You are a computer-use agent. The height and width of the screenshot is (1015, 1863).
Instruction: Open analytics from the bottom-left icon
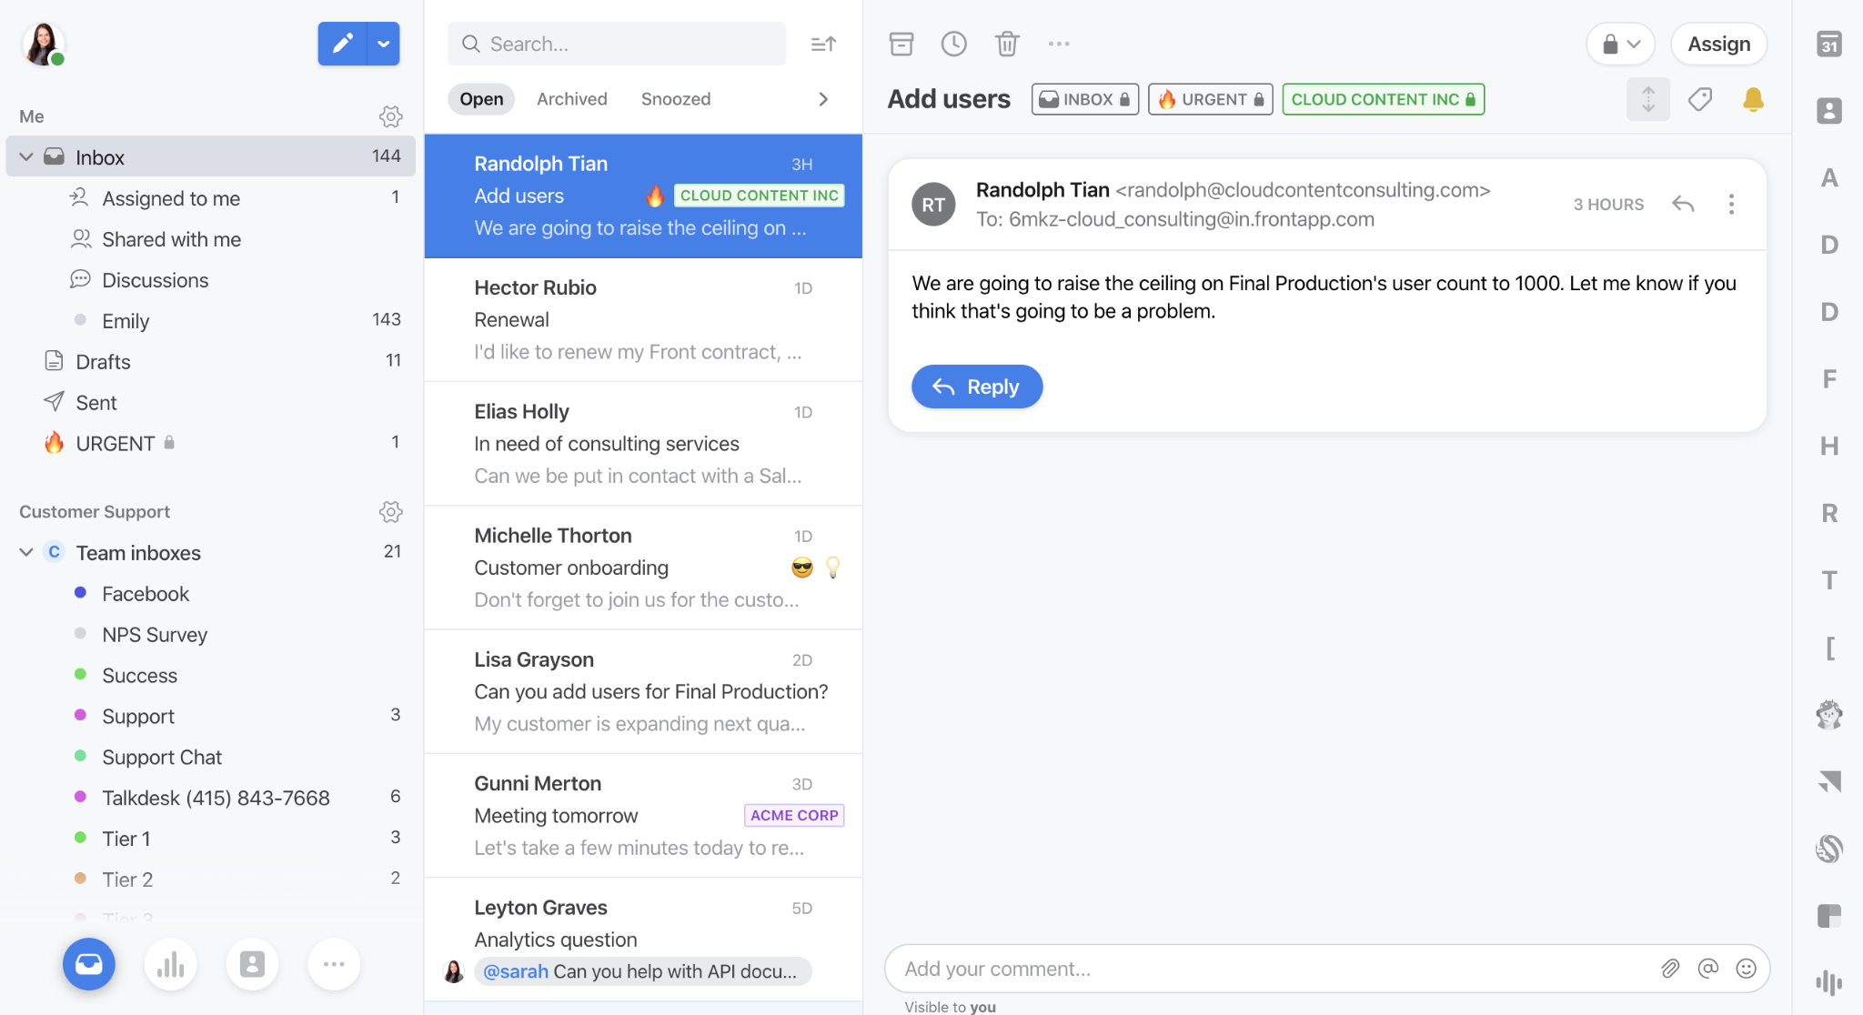pos(170,964)
